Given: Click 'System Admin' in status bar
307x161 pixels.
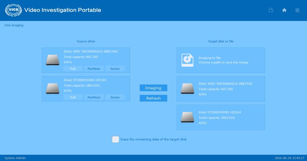Looking at the screenshot, I should 15,158.
